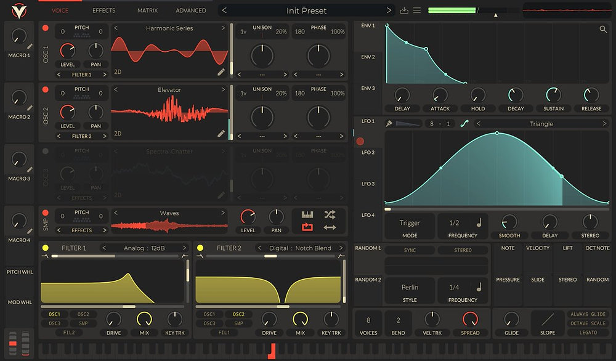The width and height of the screenshot is (616, 361).
Task: Click the magnifier icon on the envelope panel
Action: [604, 29]
